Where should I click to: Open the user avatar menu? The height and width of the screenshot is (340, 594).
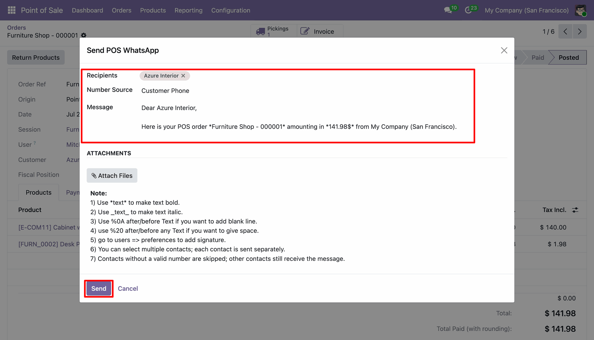tap(580, 10)
